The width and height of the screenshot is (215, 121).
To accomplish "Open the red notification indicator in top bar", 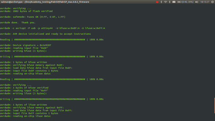I will coord(157,2).
